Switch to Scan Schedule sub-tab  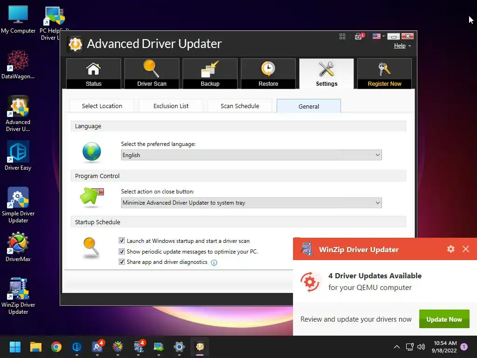point(240,106)
